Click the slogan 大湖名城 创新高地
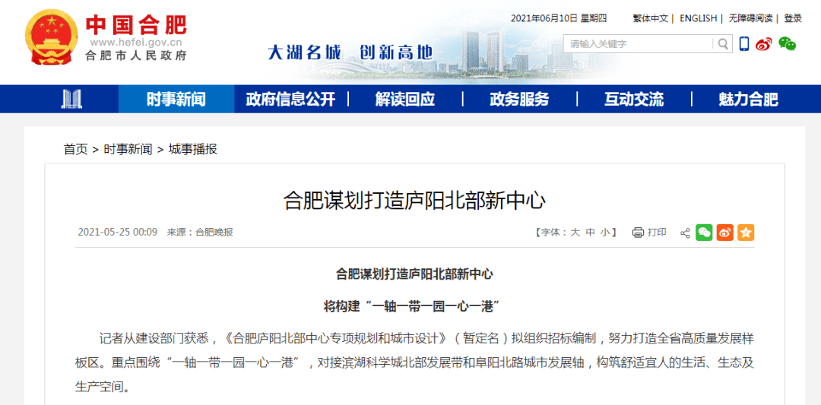821x405 pixels. pyautogui.click(x=350, y=52)
